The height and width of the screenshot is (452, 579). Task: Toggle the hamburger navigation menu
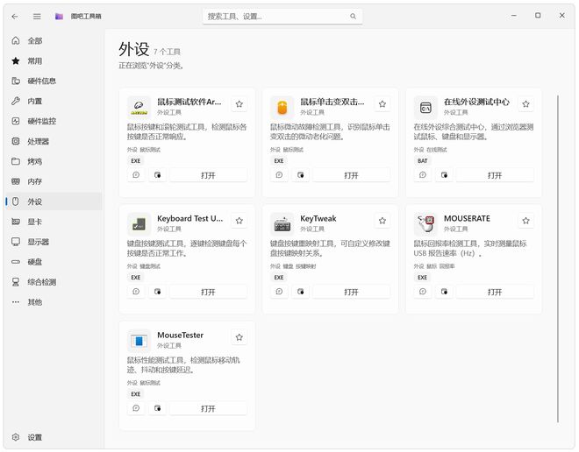37,17
